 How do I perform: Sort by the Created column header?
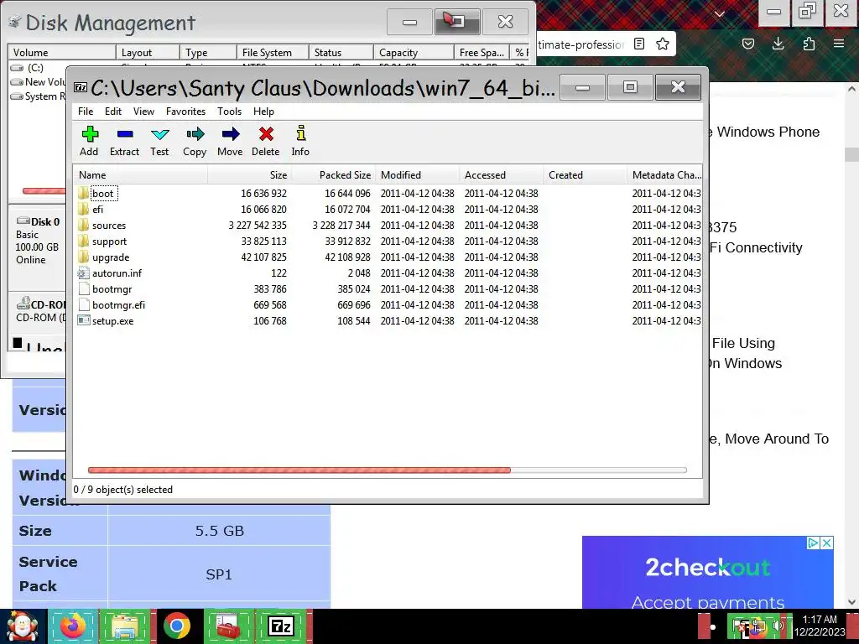tap(585, 174)
